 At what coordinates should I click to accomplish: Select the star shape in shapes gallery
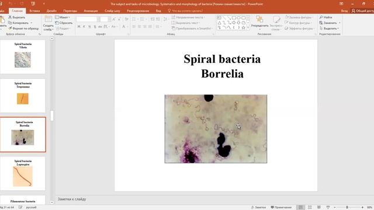click(x=243, y=27)
